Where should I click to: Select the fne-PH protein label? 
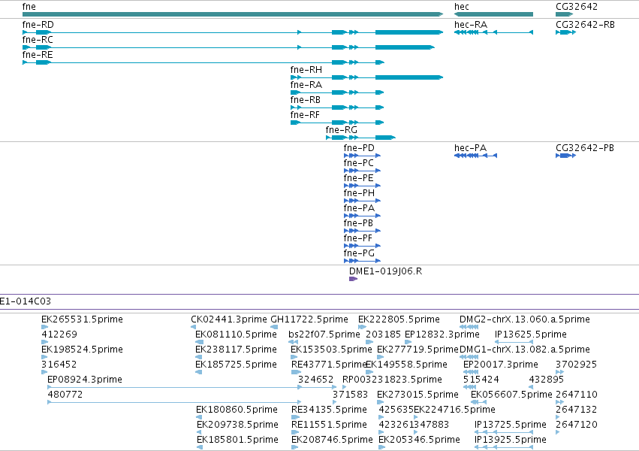click(x=359, y=193)
